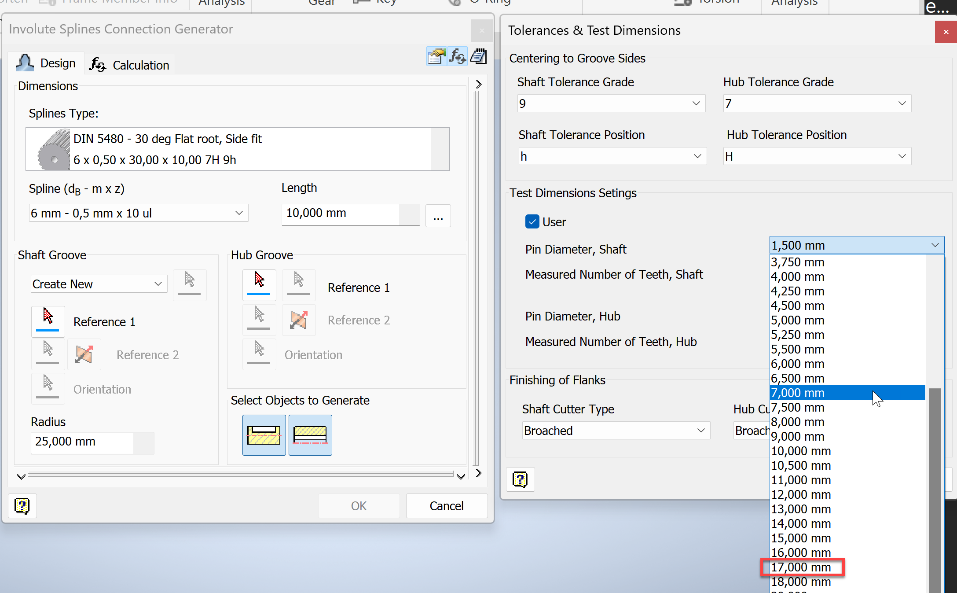Toggle hub groove object to generate
Viewport: 957px width, 593px height.
point(310,435)
